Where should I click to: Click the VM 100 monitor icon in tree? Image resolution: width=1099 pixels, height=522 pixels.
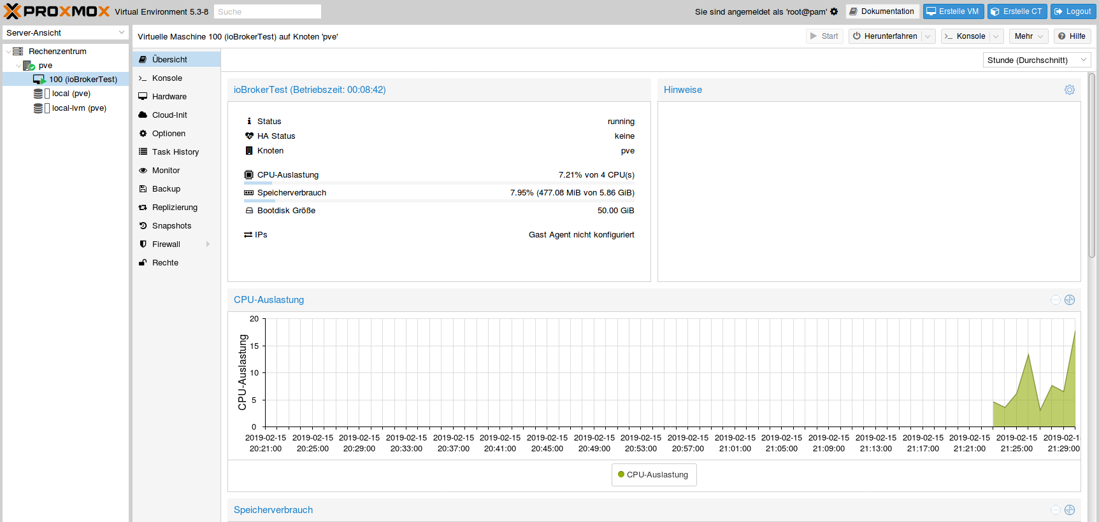click(x=40, y=80)
